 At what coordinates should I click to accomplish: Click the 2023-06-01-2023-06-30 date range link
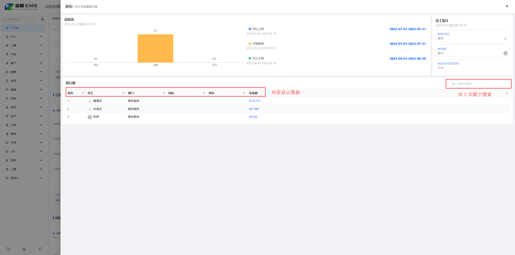click(x=408, y=59)
